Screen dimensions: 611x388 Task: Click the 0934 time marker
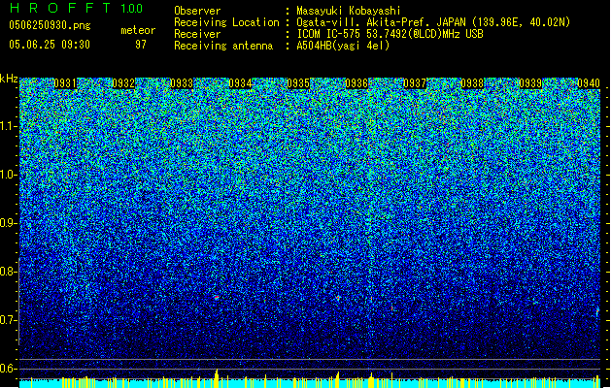point(240,83)
